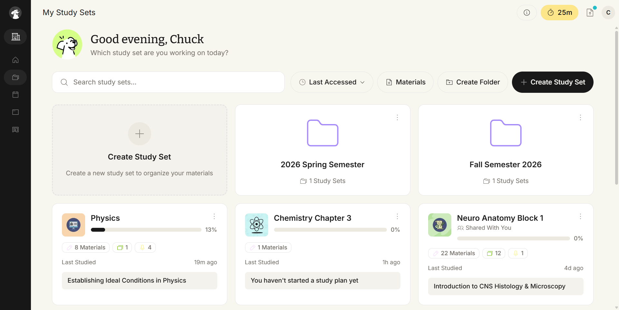Image resolution: width=619 pixels, height=310 pixels.
Task: Click the recordings count 1 chip on Neuro Anatomy
Action: tap(518, 253)
